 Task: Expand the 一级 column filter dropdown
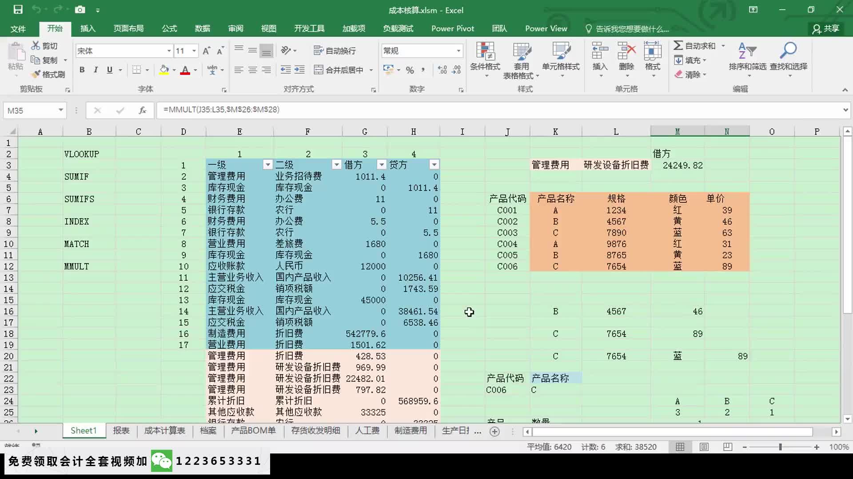pyautogui.click(x=267, y=165)
